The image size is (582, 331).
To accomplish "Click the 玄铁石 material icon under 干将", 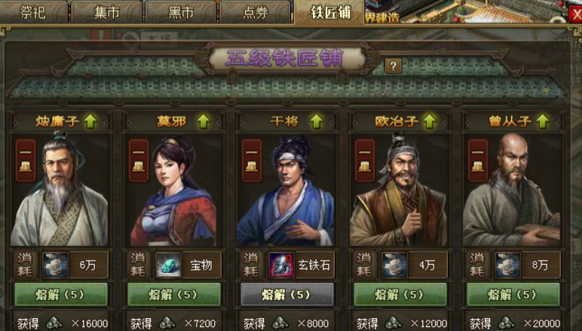I will coord(281,265).
